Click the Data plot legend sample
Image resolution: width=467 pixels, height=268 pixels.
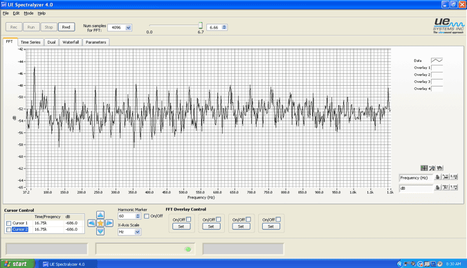click(x=437, y=60)
